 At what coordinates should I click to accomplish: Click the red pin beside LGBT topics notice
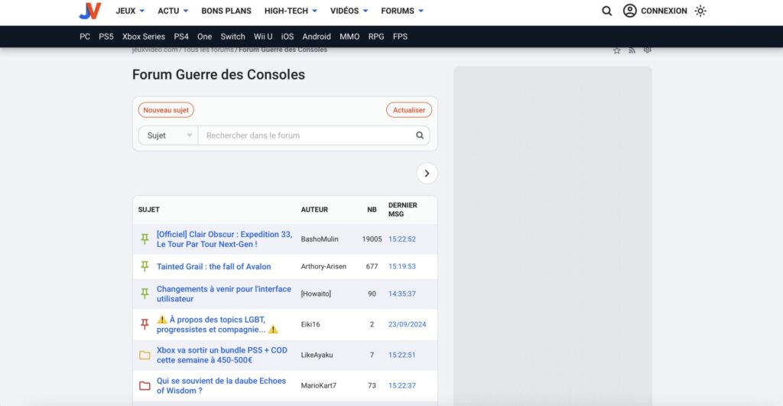pyautogui.click(x=145, y=324)
